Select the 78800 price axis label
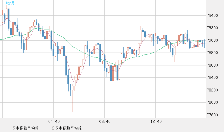224x132 pixels. (x=213, y=53)
